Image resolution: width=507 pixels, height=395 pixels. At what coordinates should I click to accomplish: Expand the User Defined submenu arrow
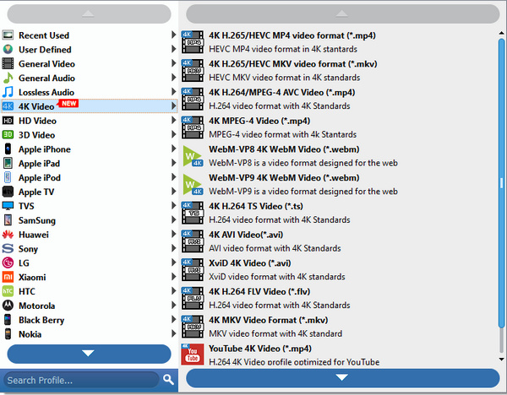coord(173,49)
